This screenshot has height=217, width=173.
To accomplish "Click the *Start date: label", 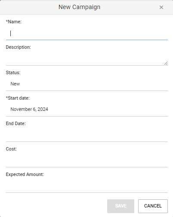I will (x=18, y=98).
